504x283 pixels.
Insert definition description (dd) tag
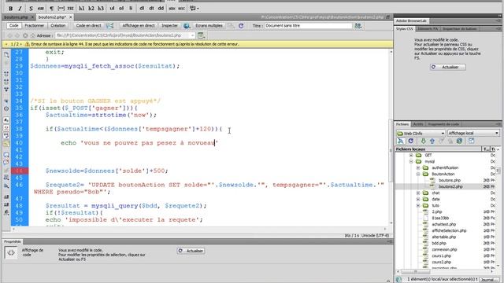(x=161, y=9)
